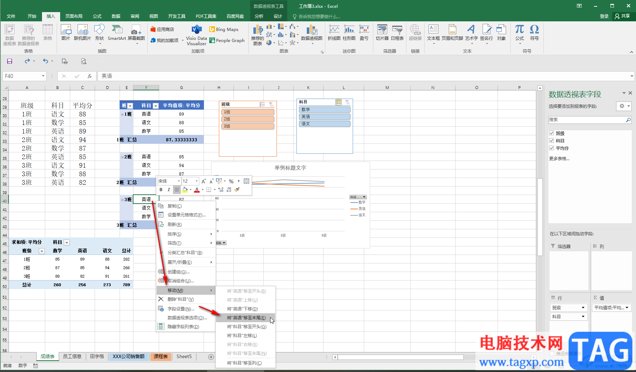The width and height of the screenshot is (636, 372).
Task: Insert a picture with the 图片 icon
Action: coord(66,32)
